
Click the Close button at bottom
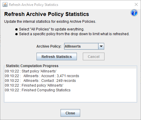[70, 113]
